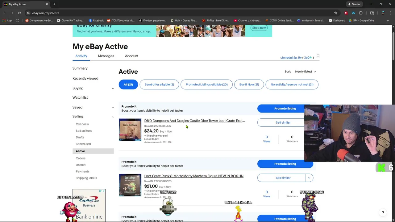Open Drafts in the Selling menu
Screen dimensions: 395x222
[x=80, y=137]
